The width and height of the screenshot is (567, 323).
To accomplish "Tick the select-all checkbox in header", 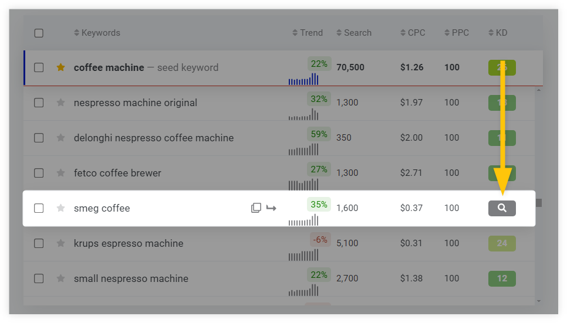I will (x=39, y=33).
